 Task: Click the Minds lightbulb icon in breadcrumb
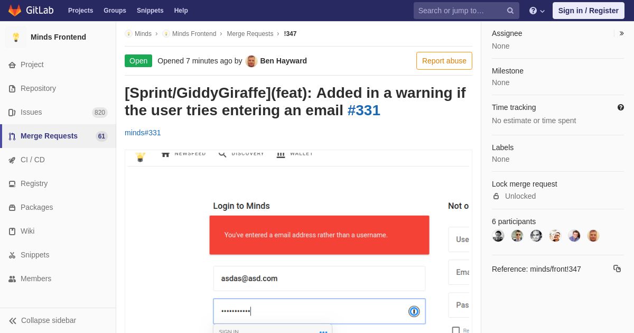click(128, 34)
